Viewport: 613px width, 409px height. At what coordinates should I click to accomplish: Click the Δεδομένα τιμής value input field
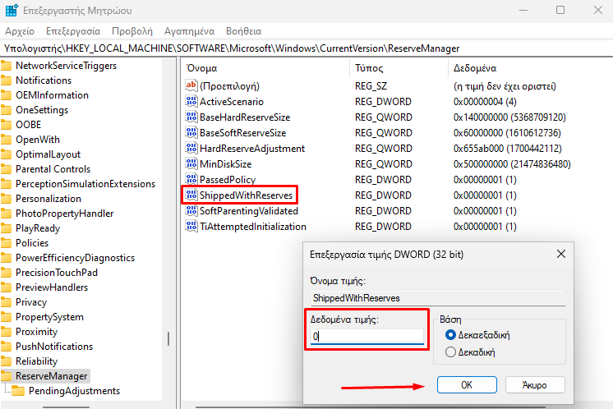pyautogui.click(x=367, y=337)
